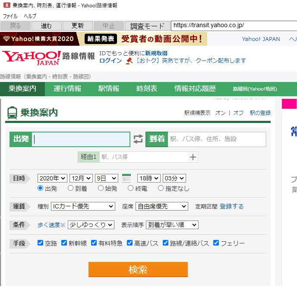Open the 03分 minute dropdown
Viewport: 297px width, 290px height.
tap(174, 178)
